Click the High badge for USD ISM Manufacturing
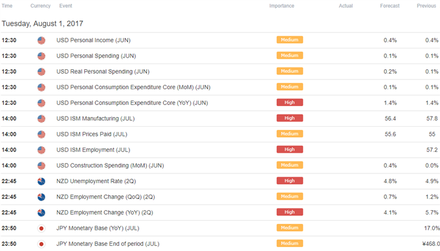 click(x=290, y=118)
